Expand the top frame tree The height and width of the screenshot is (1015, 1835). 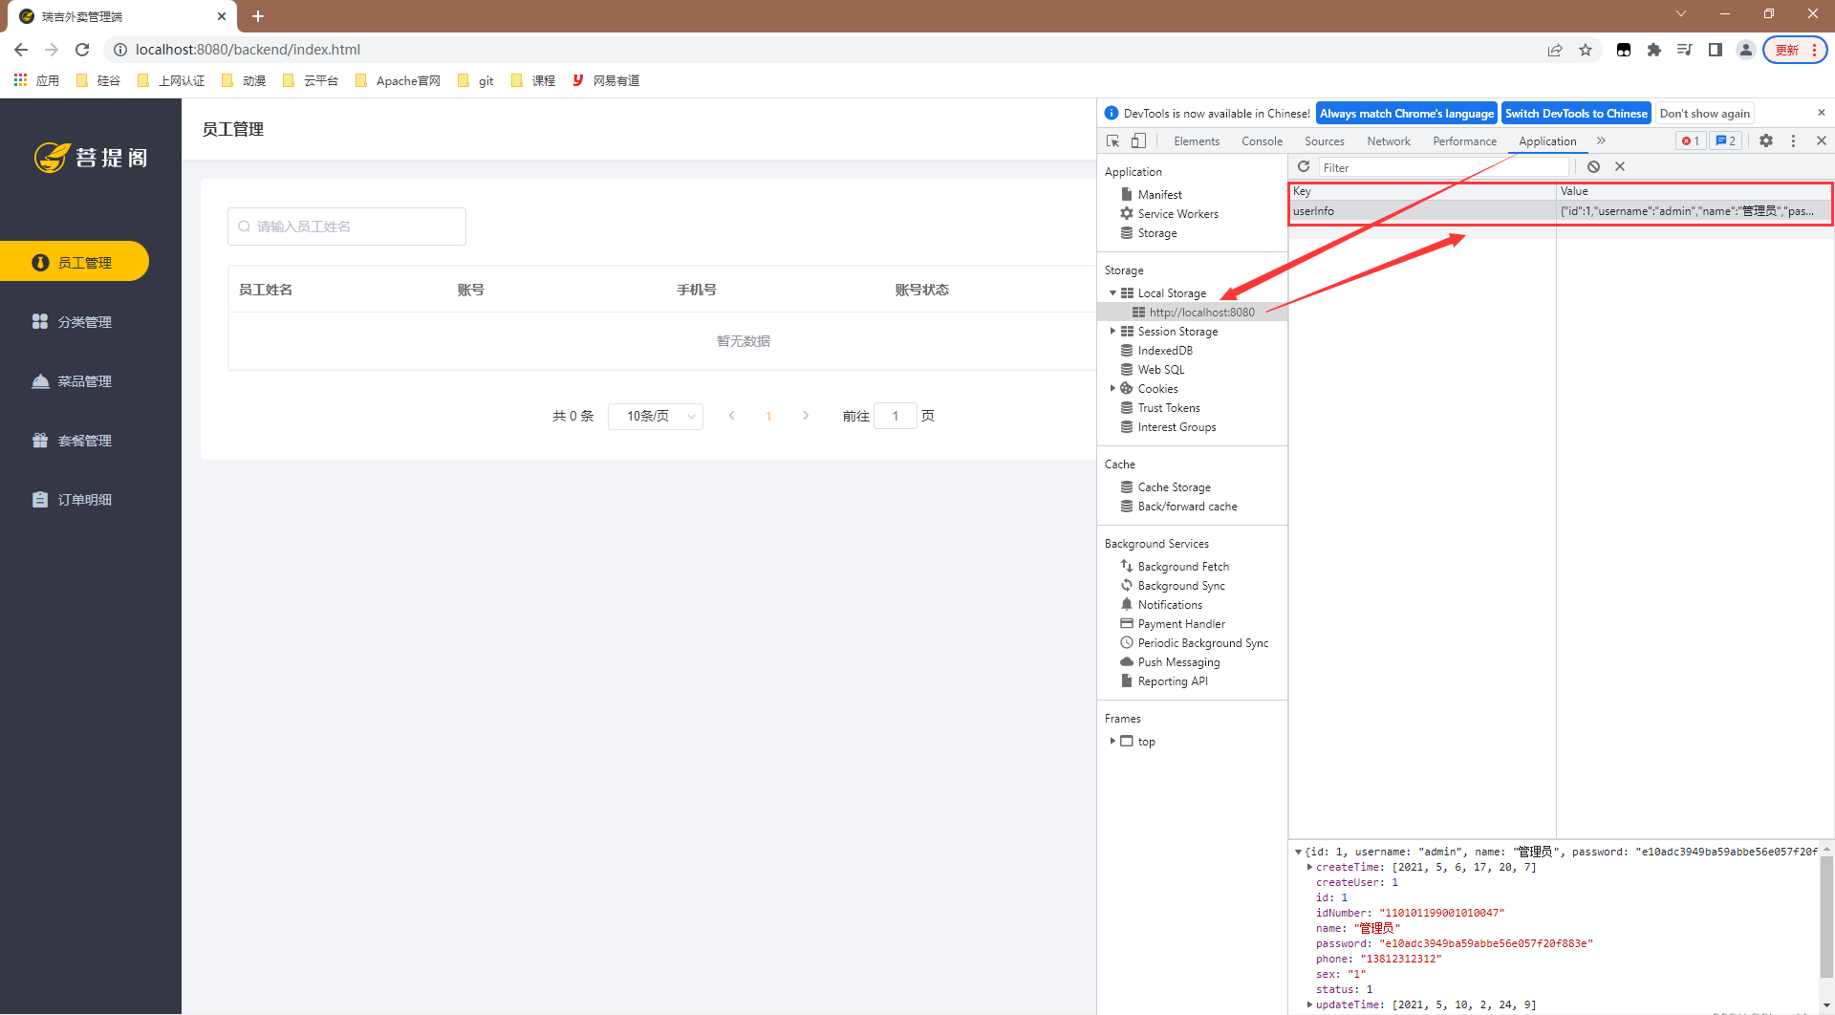1112,742
